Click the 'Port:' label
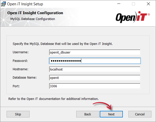This screenshot has width=156, height=122. coord(16,86)
